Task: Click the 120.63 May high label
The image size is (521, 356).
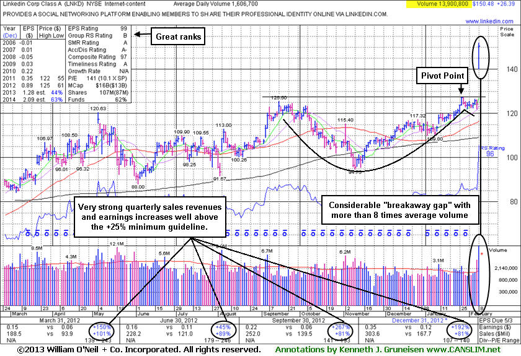Action: coord(99,108)
